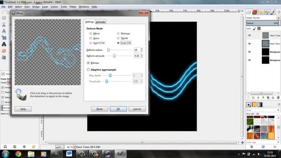Anchor the floating layer
Image resolution: width=281 pixels, height=158 pixels.
click(273, 97)
